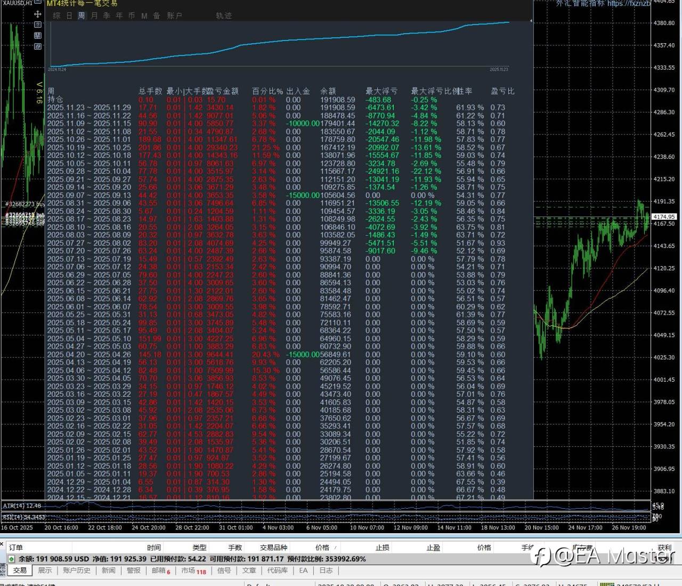Open the 账户历史 account history tab

77,571
